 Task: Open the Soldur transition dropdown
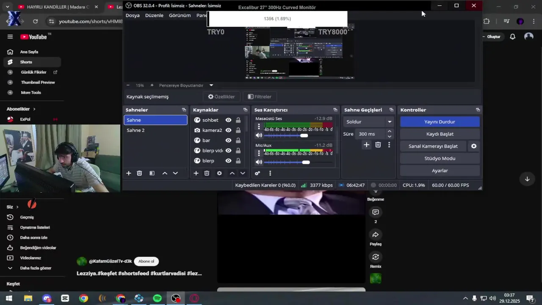point(368,122)
